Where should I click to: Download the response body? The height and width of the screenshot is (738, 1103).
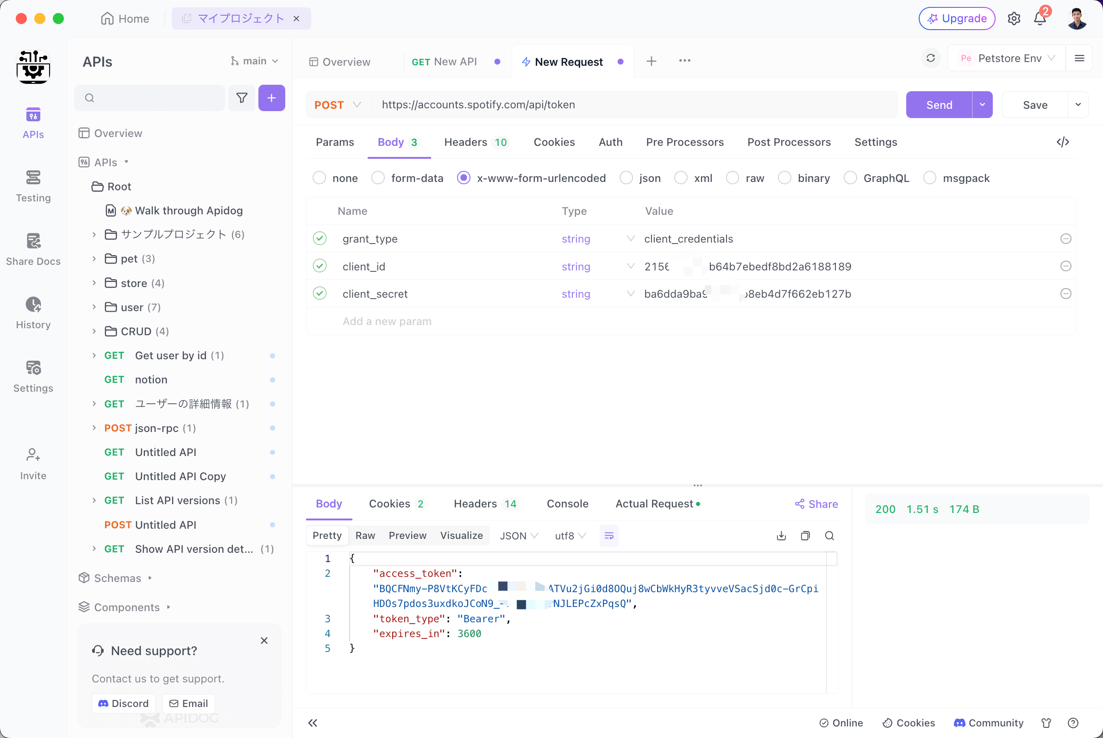point(781,536)
